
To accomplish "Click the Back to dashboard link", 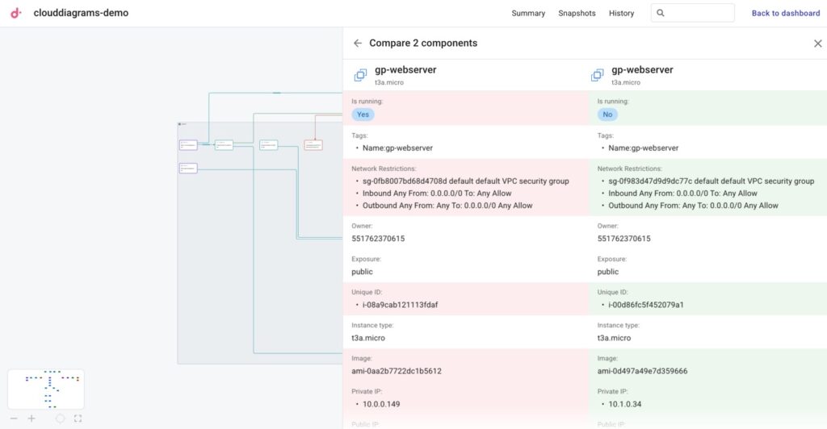I will click(x=785, y=13).
